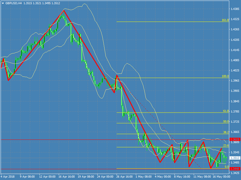The image size is (241, 180).
Task: Click the 1.3485 price axis value
Action: pos(235,163)
